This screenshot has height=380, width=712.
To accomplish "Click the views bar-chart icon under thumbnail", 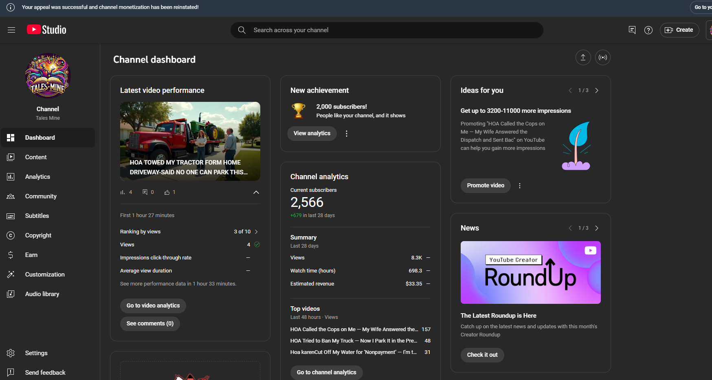I will (x=123, y=192).
